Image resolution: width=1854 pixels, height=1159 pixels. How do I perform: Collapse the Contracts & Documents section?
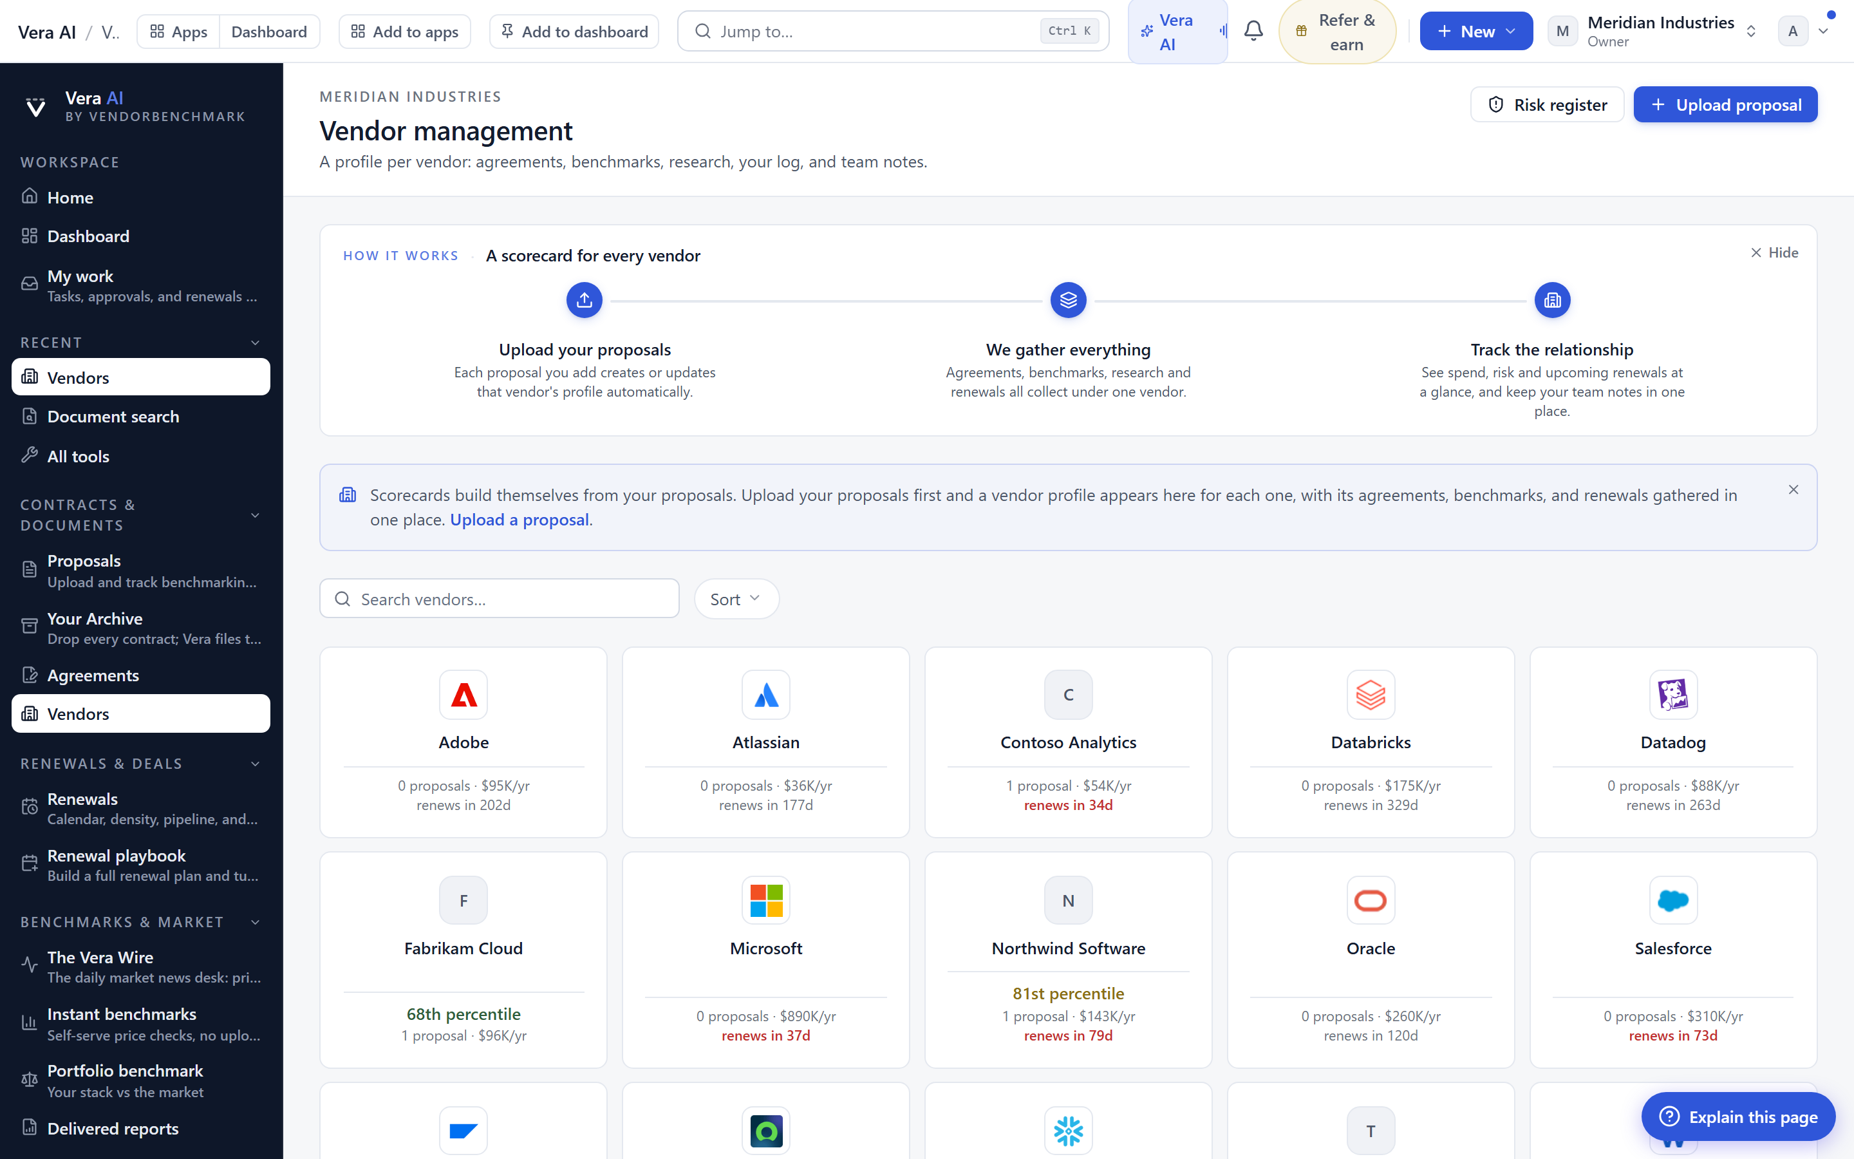point(255,515)
